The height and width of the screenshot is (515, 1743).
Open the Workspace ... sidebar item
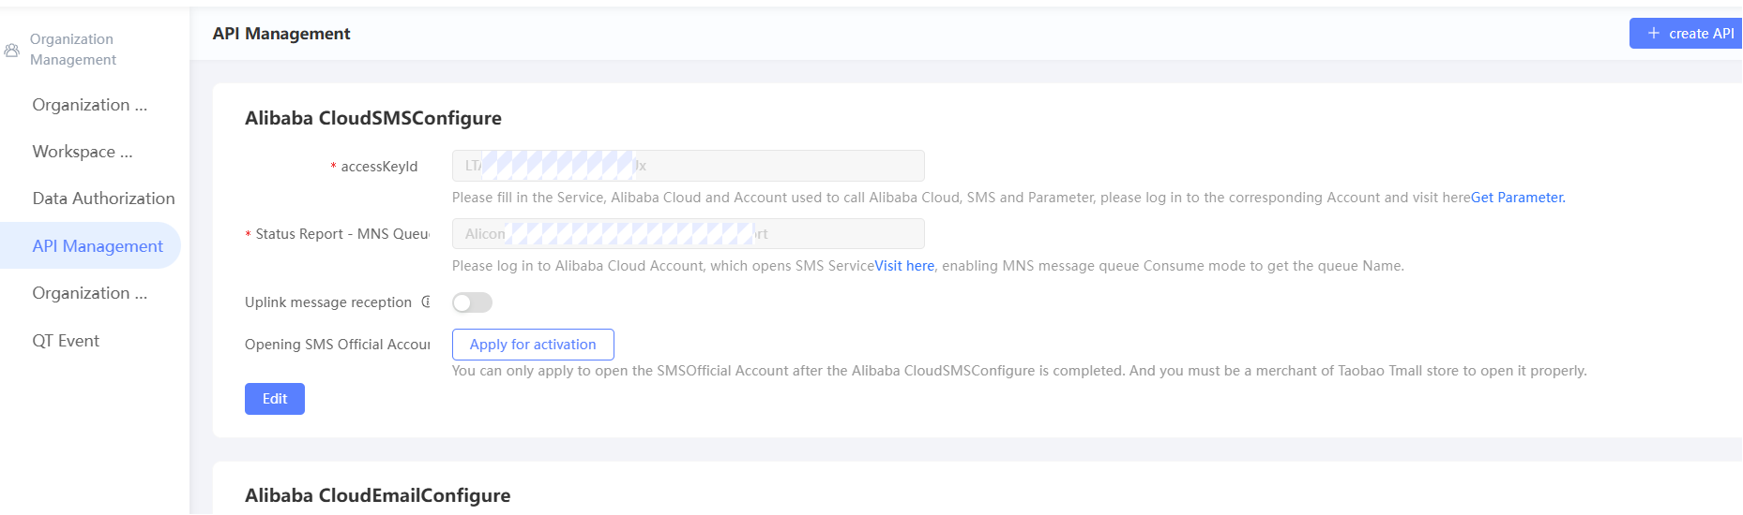(x=83, y=152)
